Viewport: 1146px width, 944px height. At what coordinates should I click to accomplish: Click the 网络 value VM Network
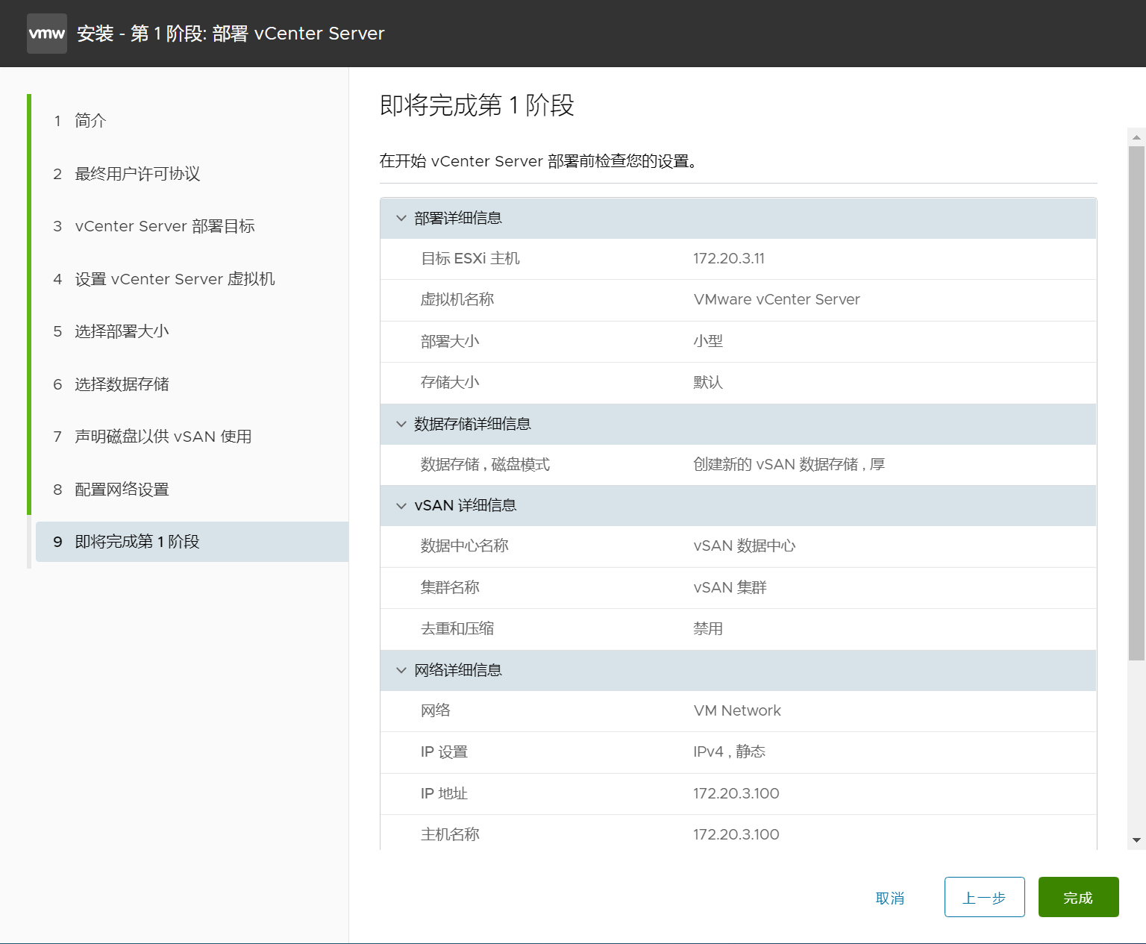(737, 711)
